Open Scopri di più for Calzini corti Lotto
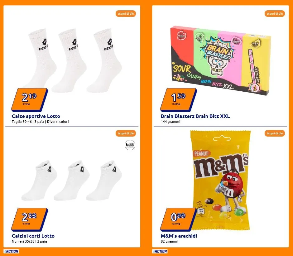 (x=126, y=133)
